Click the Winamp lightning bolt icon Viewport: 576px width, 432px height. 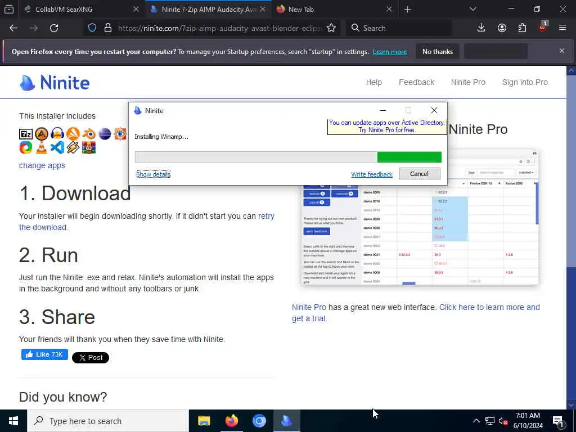pyautogui.click(x=73, y=147)
